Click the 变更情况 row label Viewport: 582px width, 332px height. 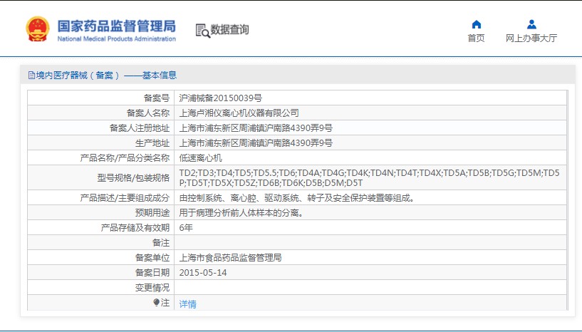[152, 287]
